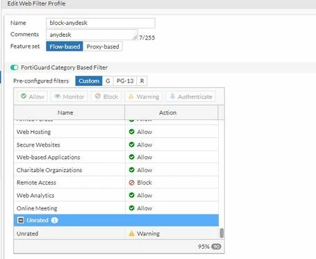The image size is (316, 259).
Task: Select the Web Hosting category row
Action: point(116,132)
